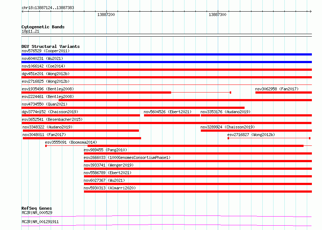Click the red bar under nsv1066142
The width and height of the screenshot is (322, 230).
(x=166, y=70)
